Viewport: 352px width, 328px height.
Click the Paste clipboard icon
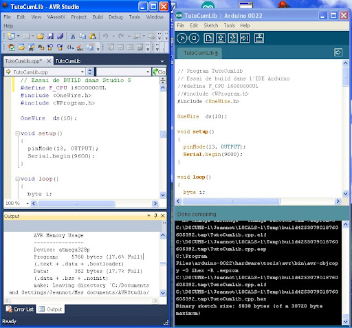pos(93,36)
